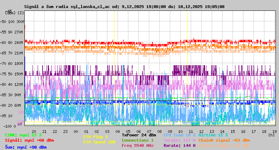The width and height of the screenshot is (279, 150).
Task: Click the purple Rxrate legend label
Action: 179,145
